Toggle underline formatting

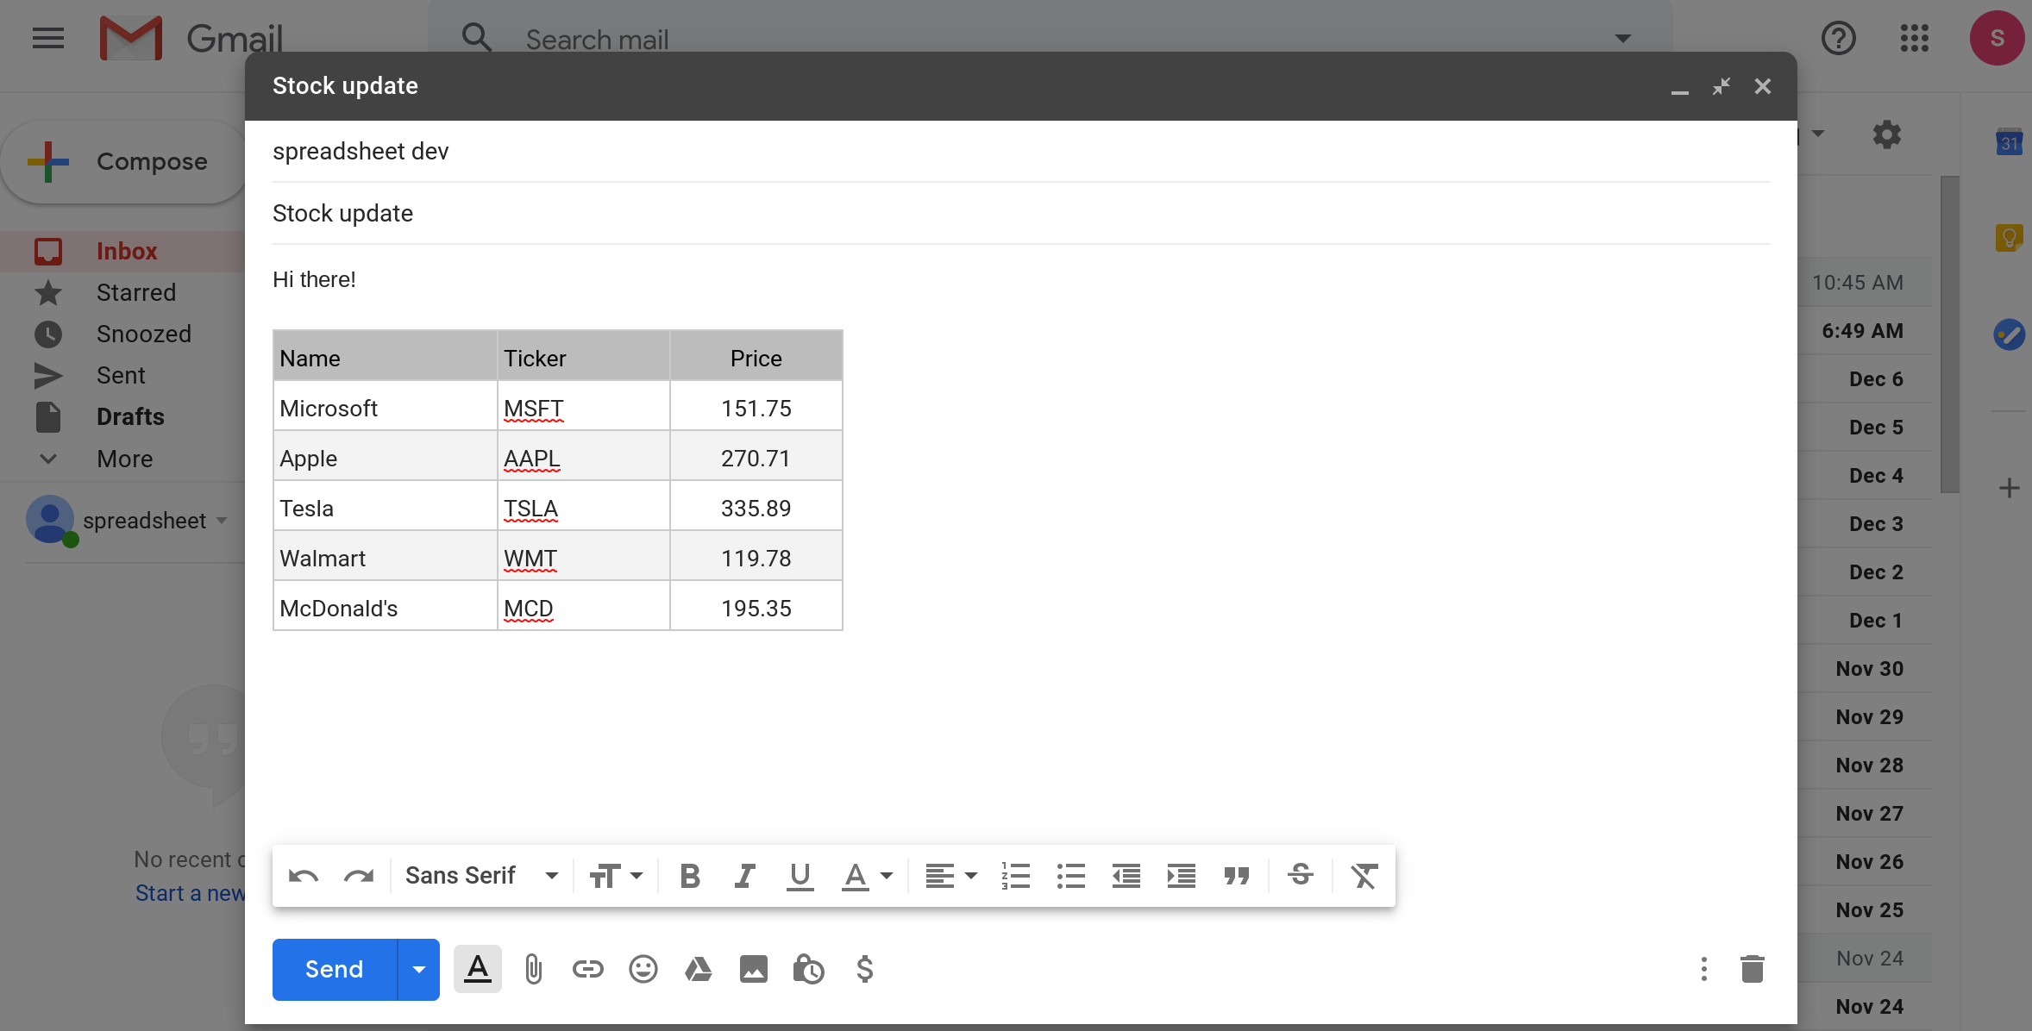click(x=800, y=877)
